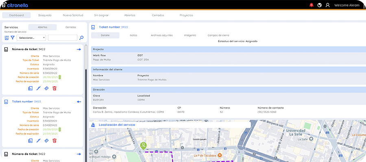Click the Ticket number 3453 link in list
This screenshot has height=162, width=366.
pos(26,102)
